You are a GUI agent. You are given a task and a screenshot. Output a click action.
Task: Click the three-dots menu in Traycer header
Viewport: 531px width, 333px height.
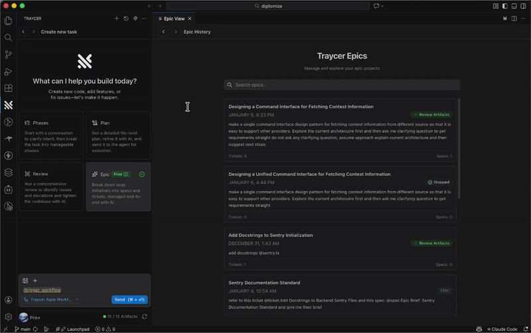[145, 19]
